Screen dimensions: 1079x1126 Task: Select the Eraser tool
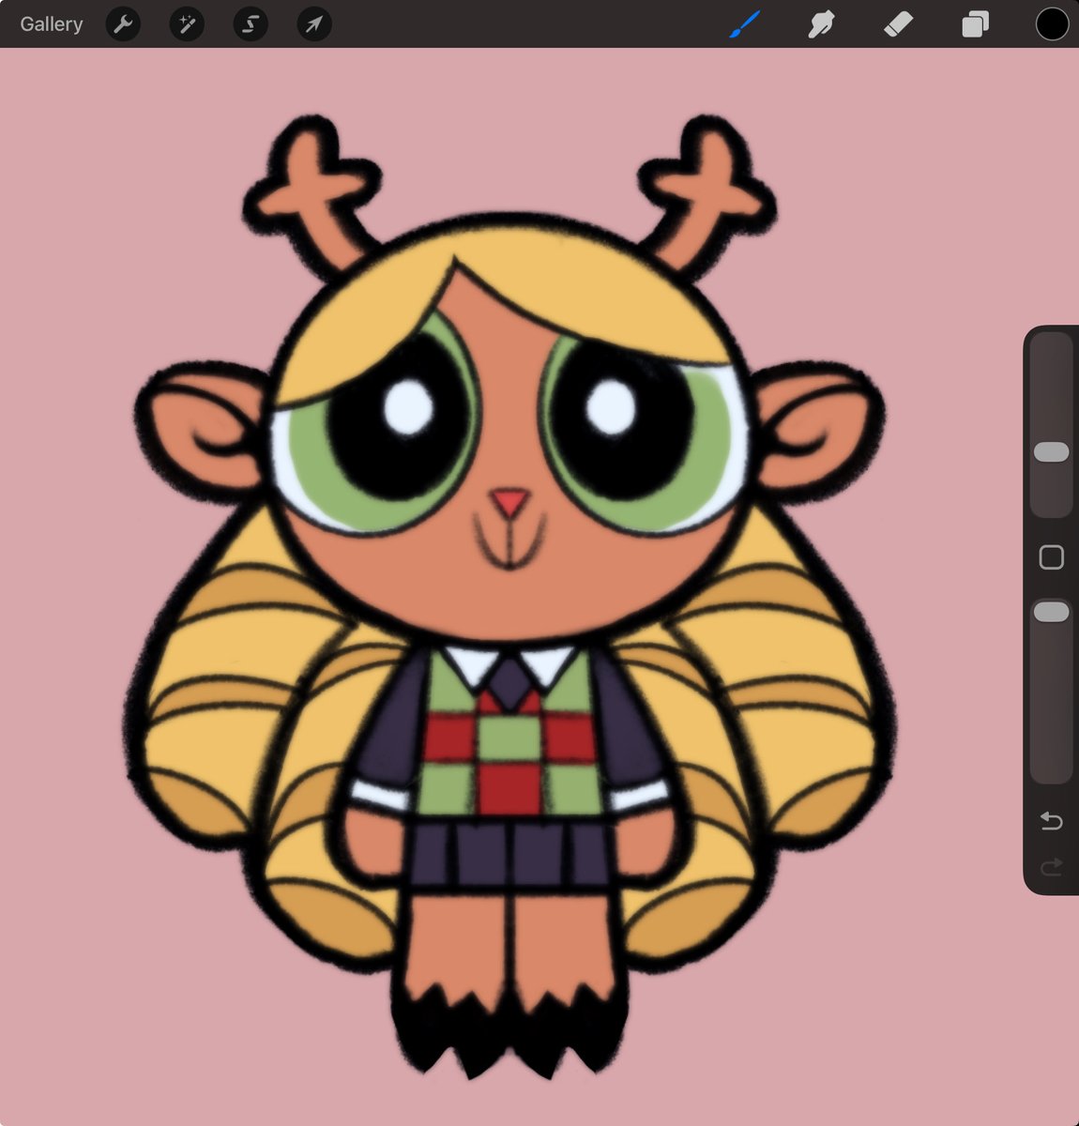pyautogui.click(x=898, y=24)
